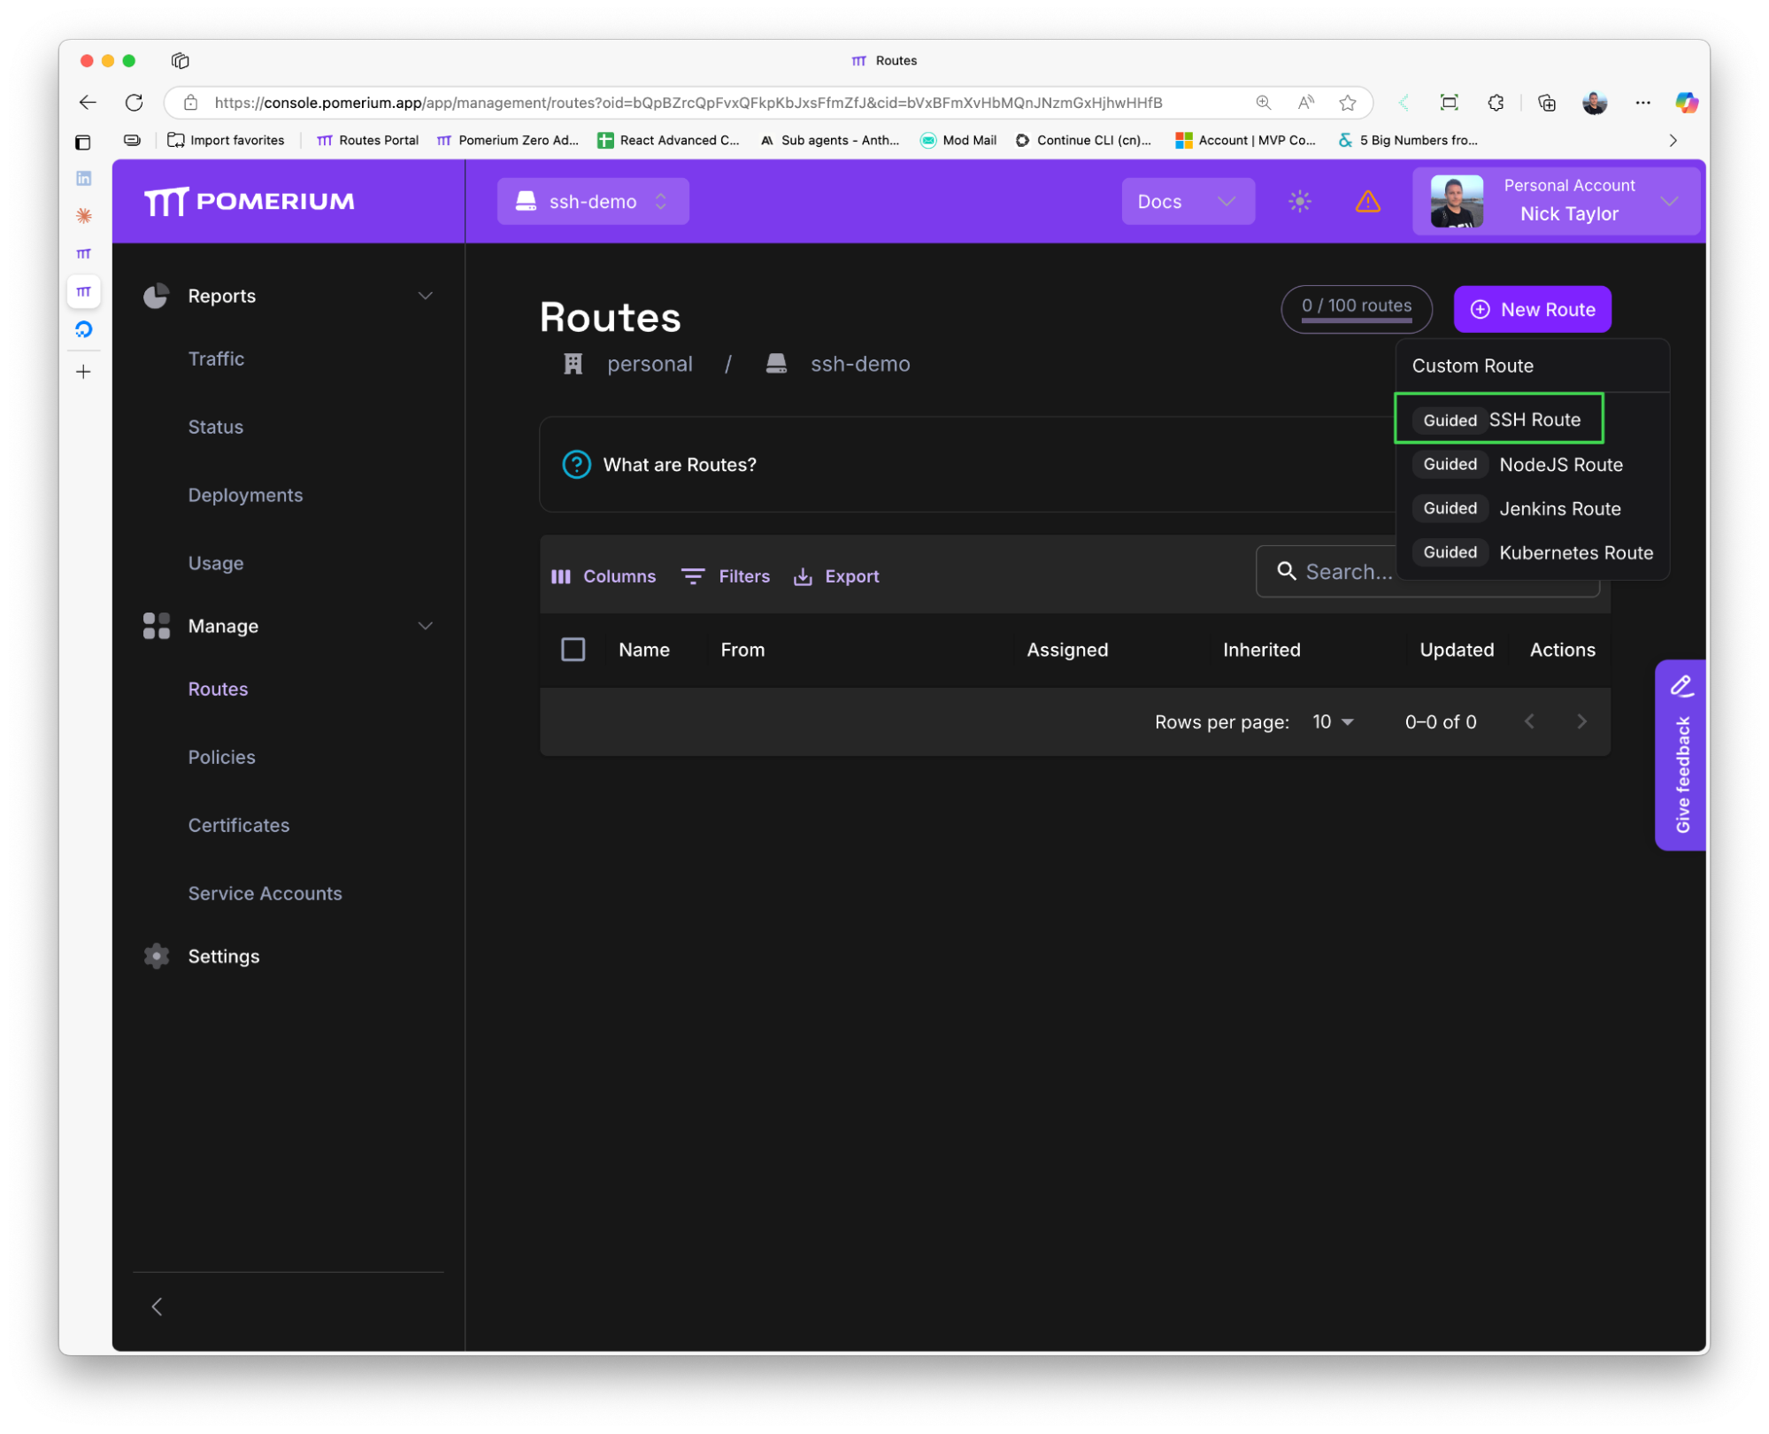Open the Policies page

[x=221, y=757]
